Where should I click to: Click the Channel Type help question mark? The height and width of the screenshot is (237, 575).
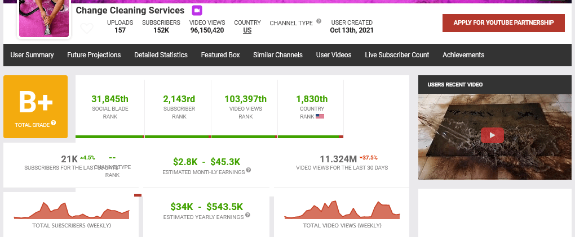[x=319, y=21]
